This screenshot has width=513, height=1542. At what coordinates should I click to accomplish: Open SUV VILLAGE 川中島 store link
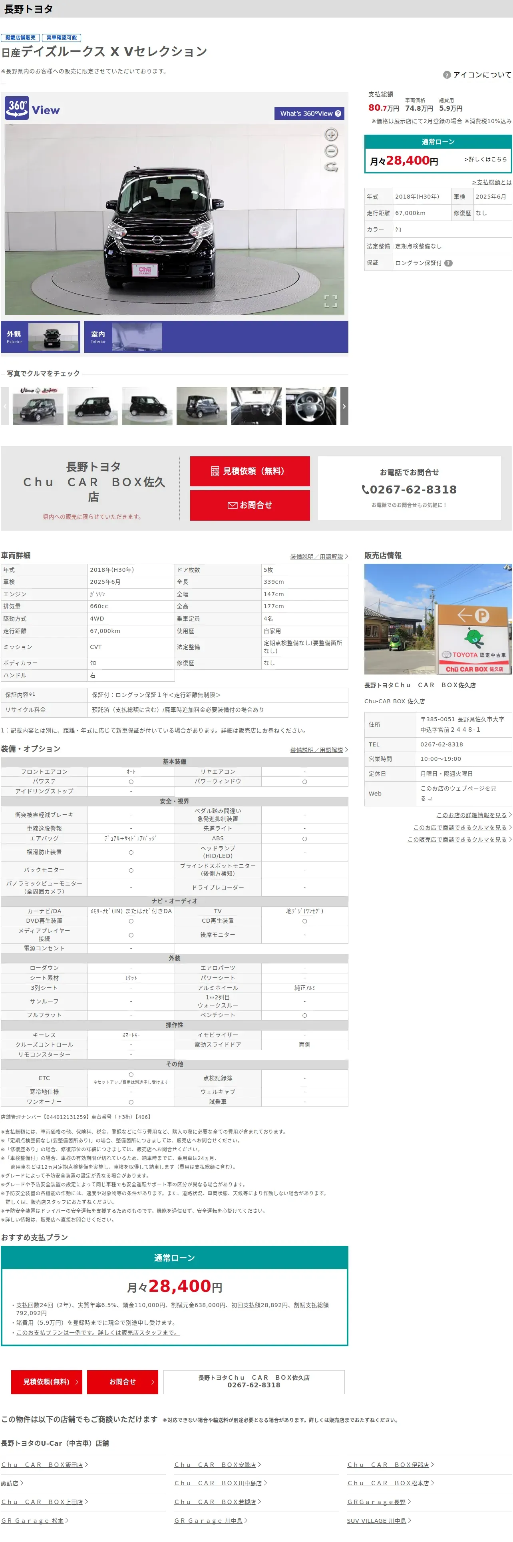tap(380, 1520)
